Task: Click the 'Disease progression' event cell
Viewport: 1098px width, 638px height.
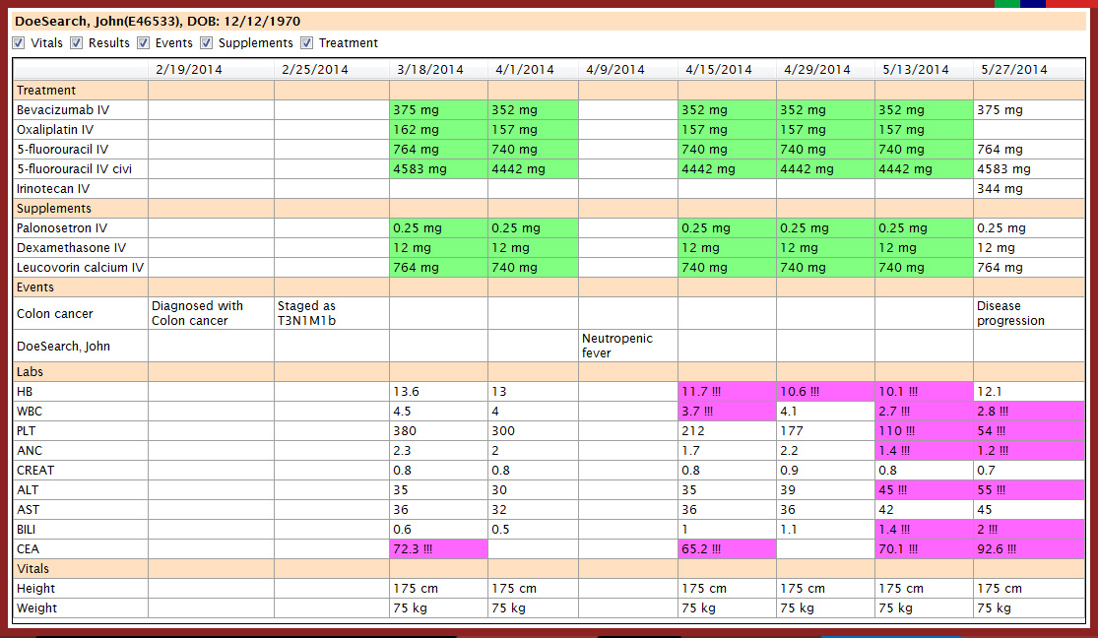Action: tap(1029, 314)
